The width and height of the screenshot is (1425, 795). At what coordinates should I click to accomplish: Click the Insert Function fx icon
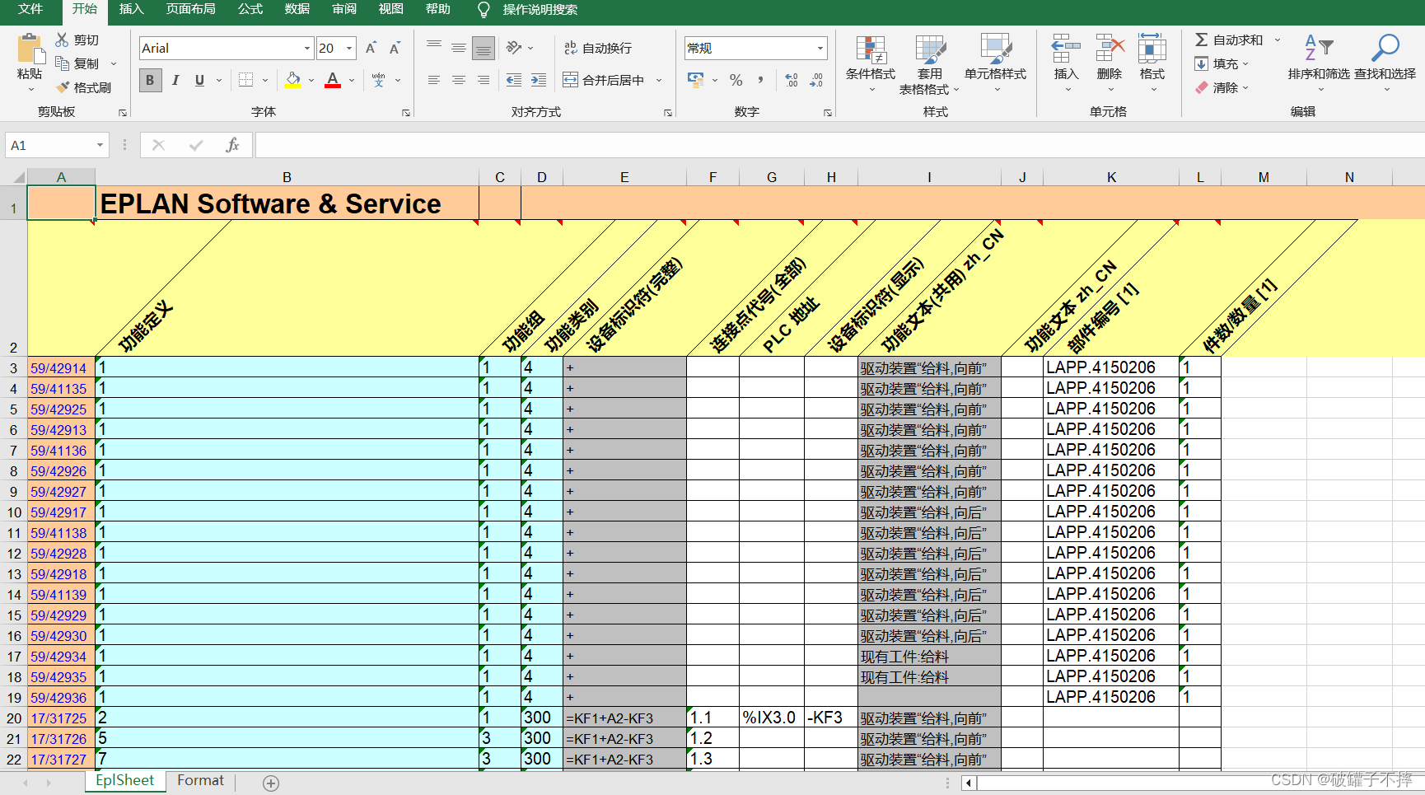click(x=232, y=145)
